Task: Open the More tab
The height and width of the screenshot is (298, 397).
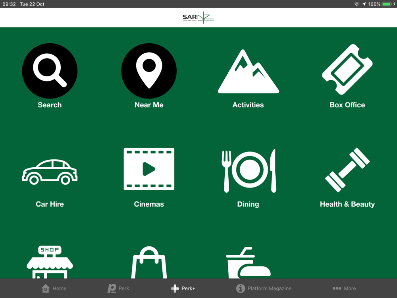Action: click(x=344, y=288)
